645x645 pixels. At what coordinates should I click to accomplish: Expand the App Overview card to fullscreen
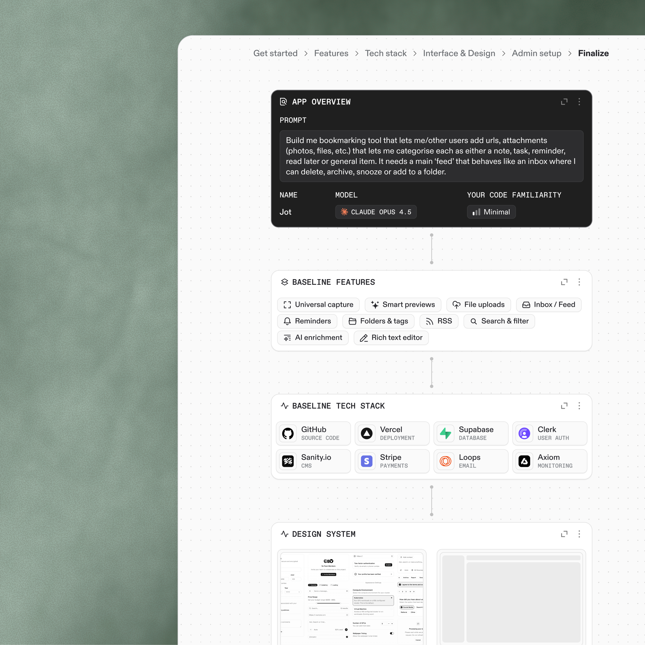pos(564,102)
